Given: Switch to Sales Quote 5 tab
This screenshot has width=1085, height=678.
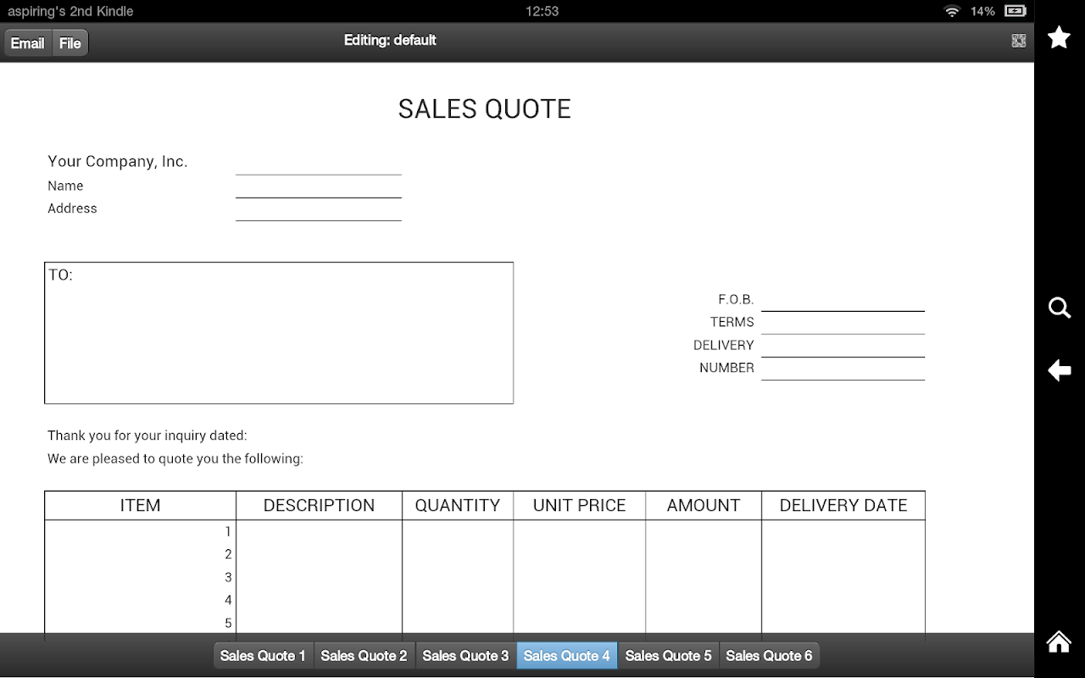Looking at the screenshot, I should click(x=669, y=655).
